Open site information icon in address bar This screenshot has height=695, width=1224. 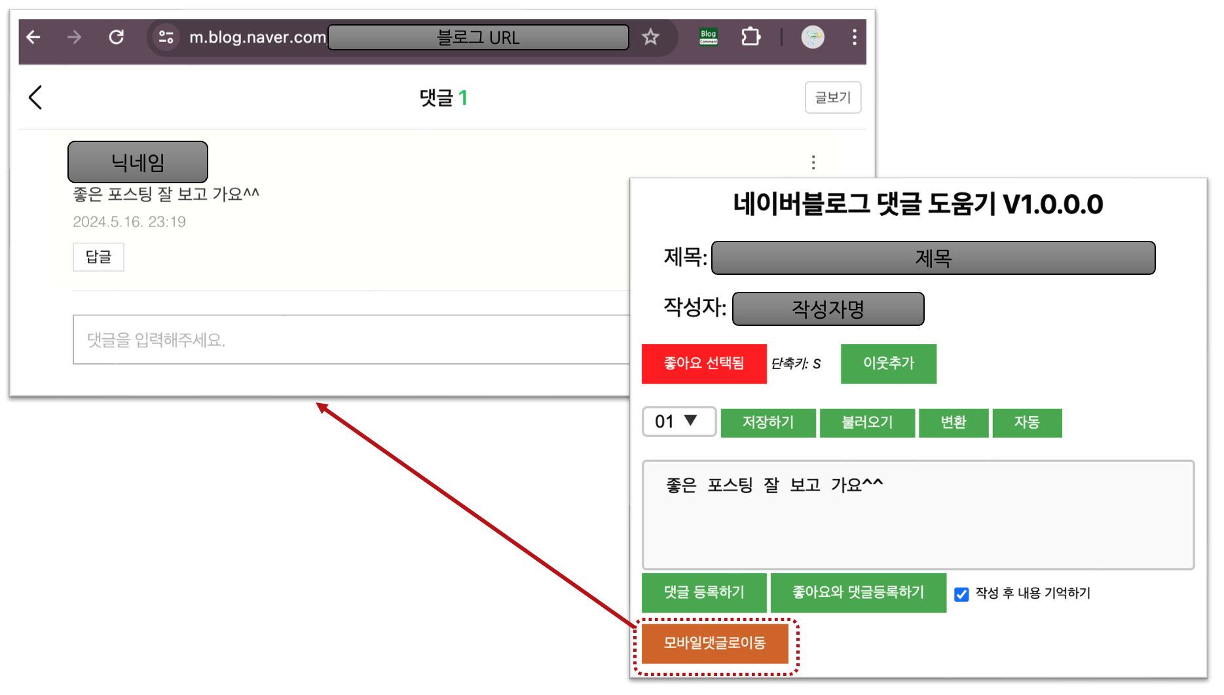[x=166, y=37]
